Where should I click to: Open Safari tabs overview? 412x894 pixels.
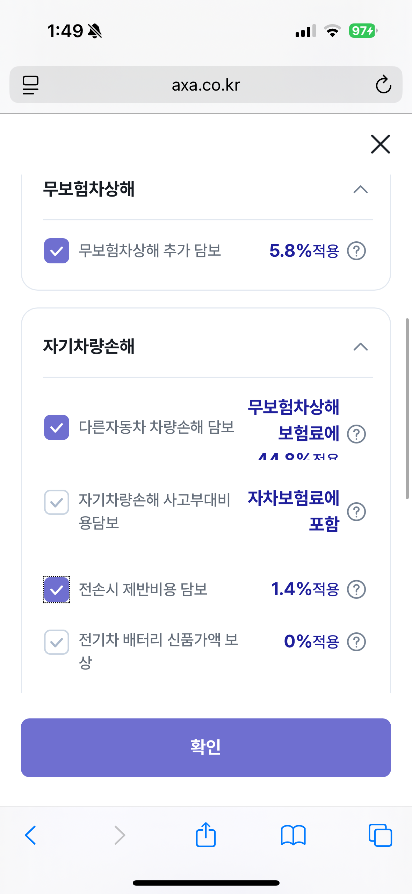coord(380,835)
